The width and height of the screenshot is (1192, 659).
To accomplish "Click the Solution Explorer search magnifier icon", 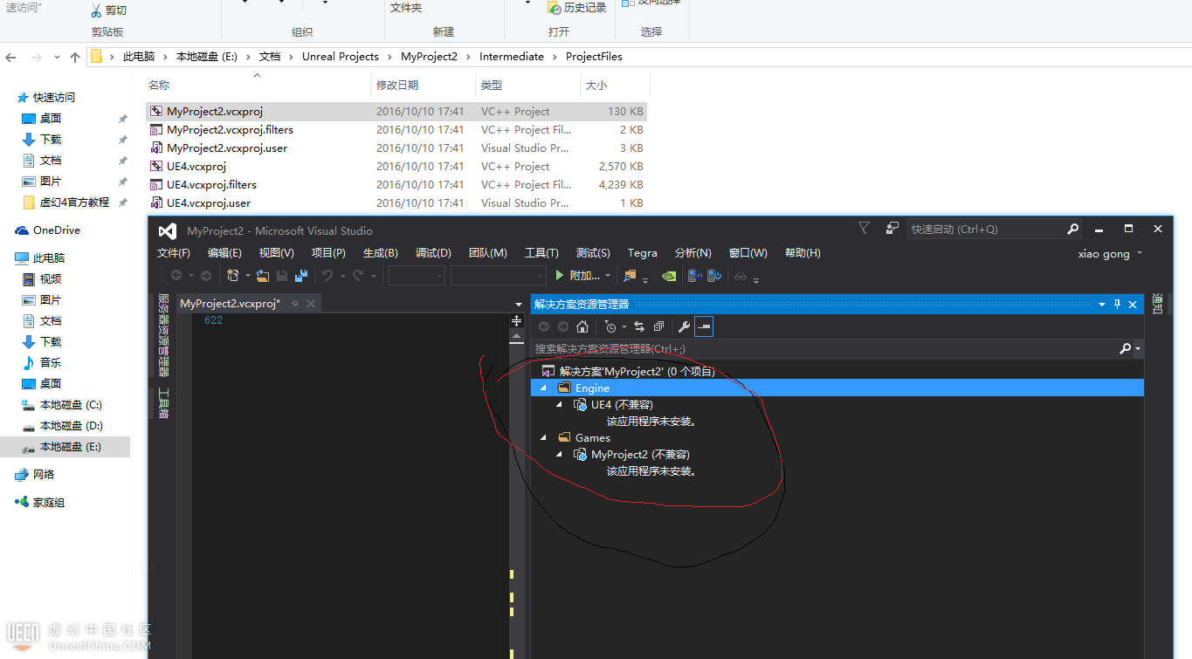I will [x=1126, y=348].
